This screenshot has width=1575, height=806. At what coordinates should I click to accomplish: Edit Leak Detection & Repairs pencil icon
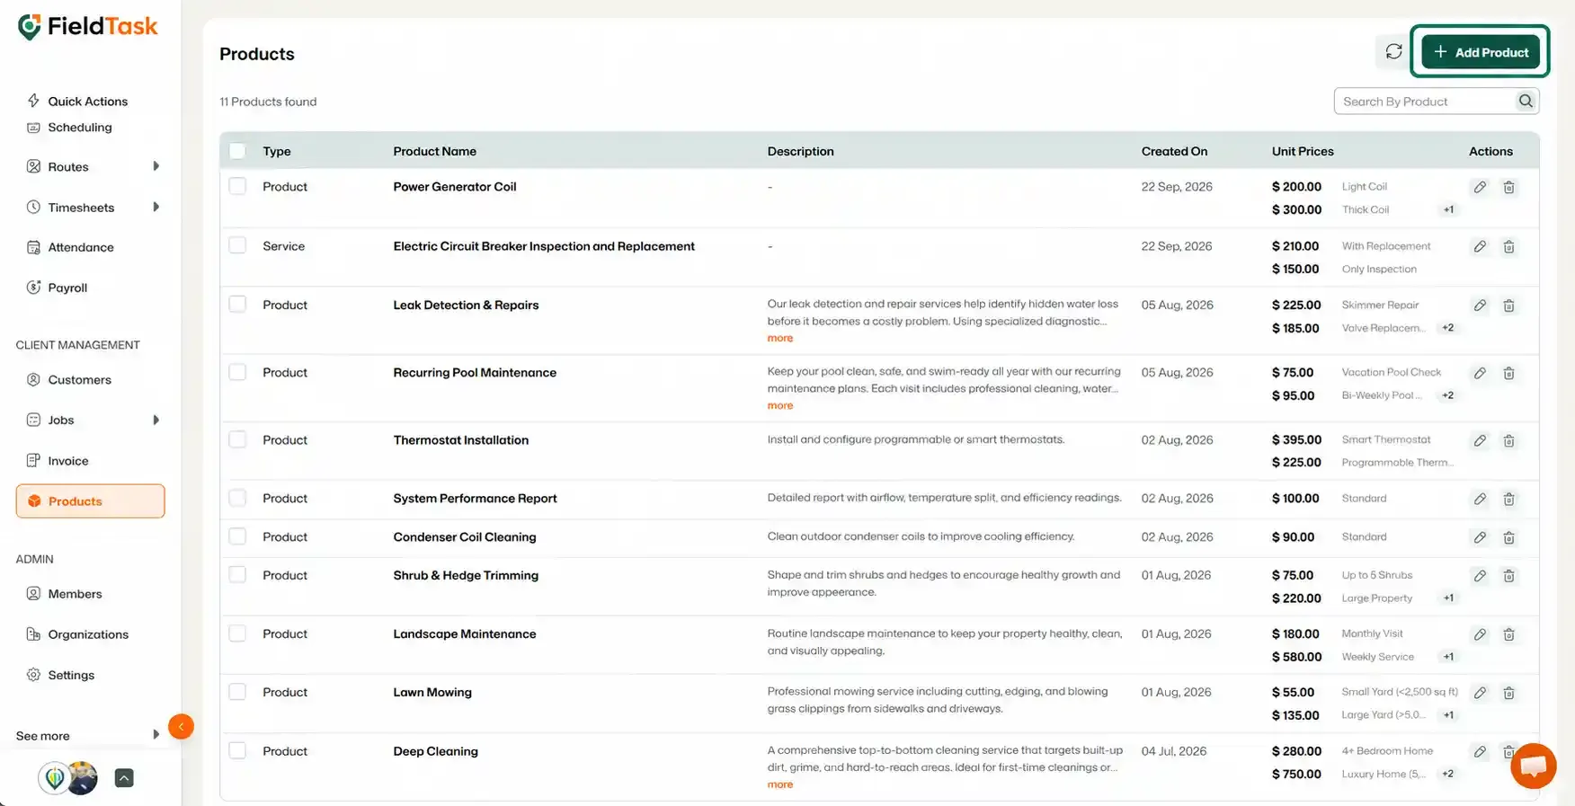click(1480, 306)
